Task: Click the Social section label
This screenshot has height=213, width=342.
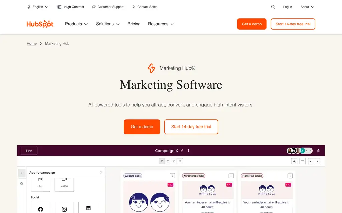Action: pyautogui.click(x=35, y=197)
